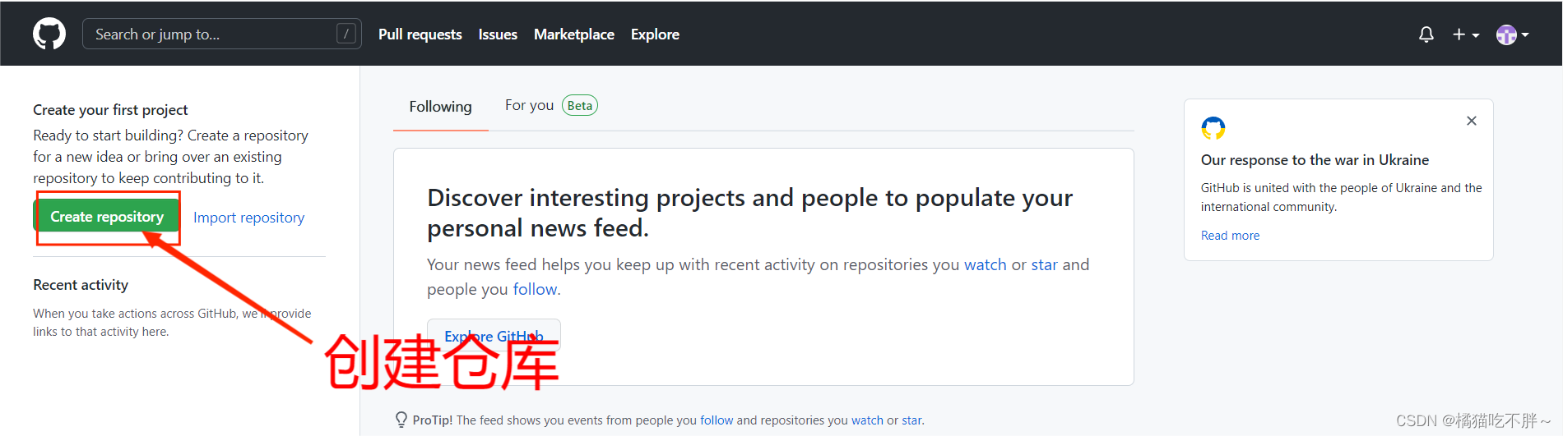1563x436 pixels.
Task: Open GitHub home via the Octocat logo
Action: pos(49,34)
